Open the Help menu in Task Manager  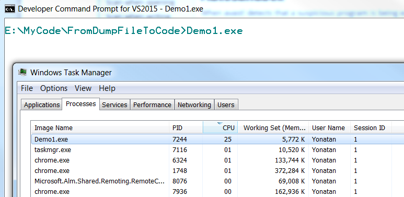[x=107, y=88]
